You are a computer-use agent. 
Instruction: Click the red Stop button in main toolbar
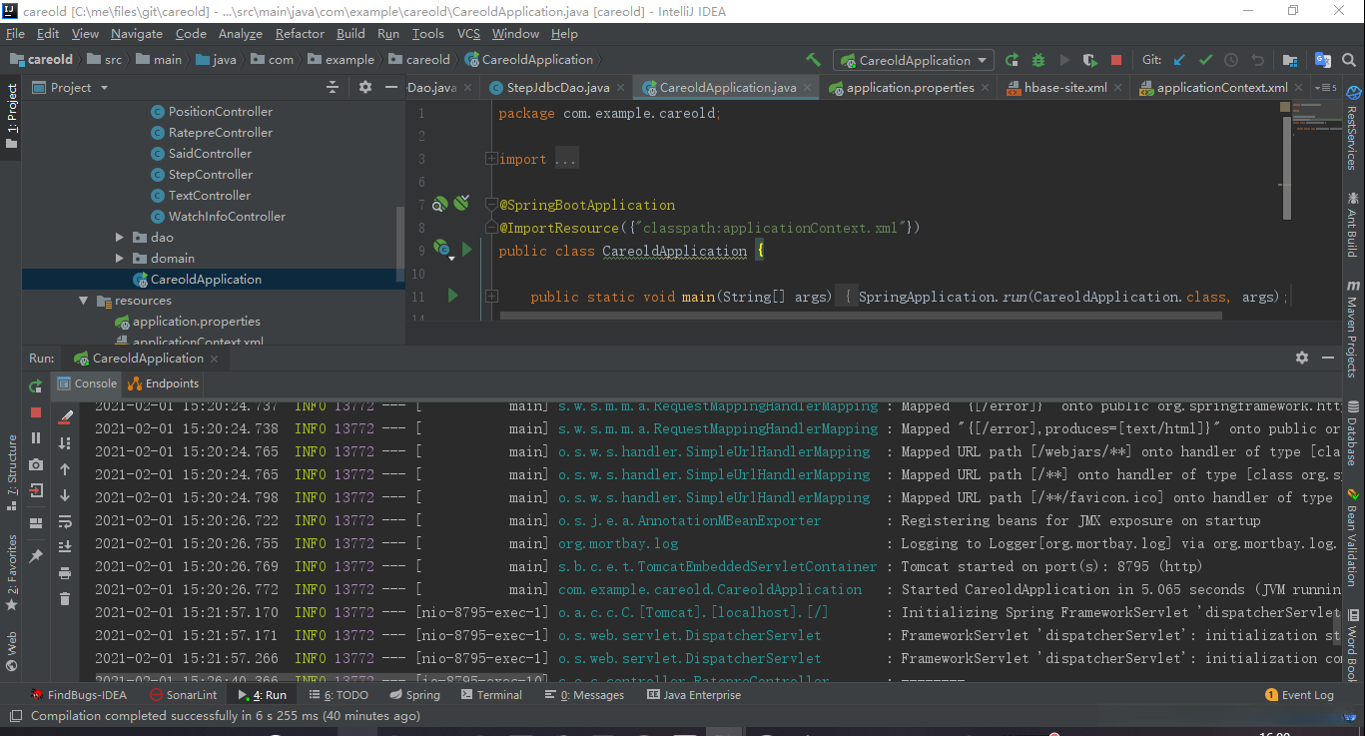pos(1116,60)
